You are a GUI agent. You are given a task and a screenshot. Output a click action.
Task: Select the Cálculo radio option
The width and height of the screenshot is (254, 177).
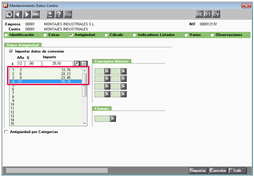(106, 35)
